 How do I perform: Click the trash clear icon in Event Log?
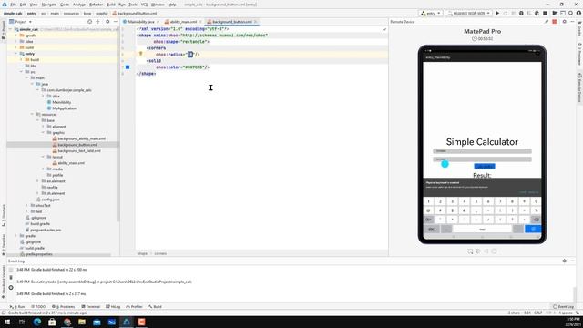11,278
